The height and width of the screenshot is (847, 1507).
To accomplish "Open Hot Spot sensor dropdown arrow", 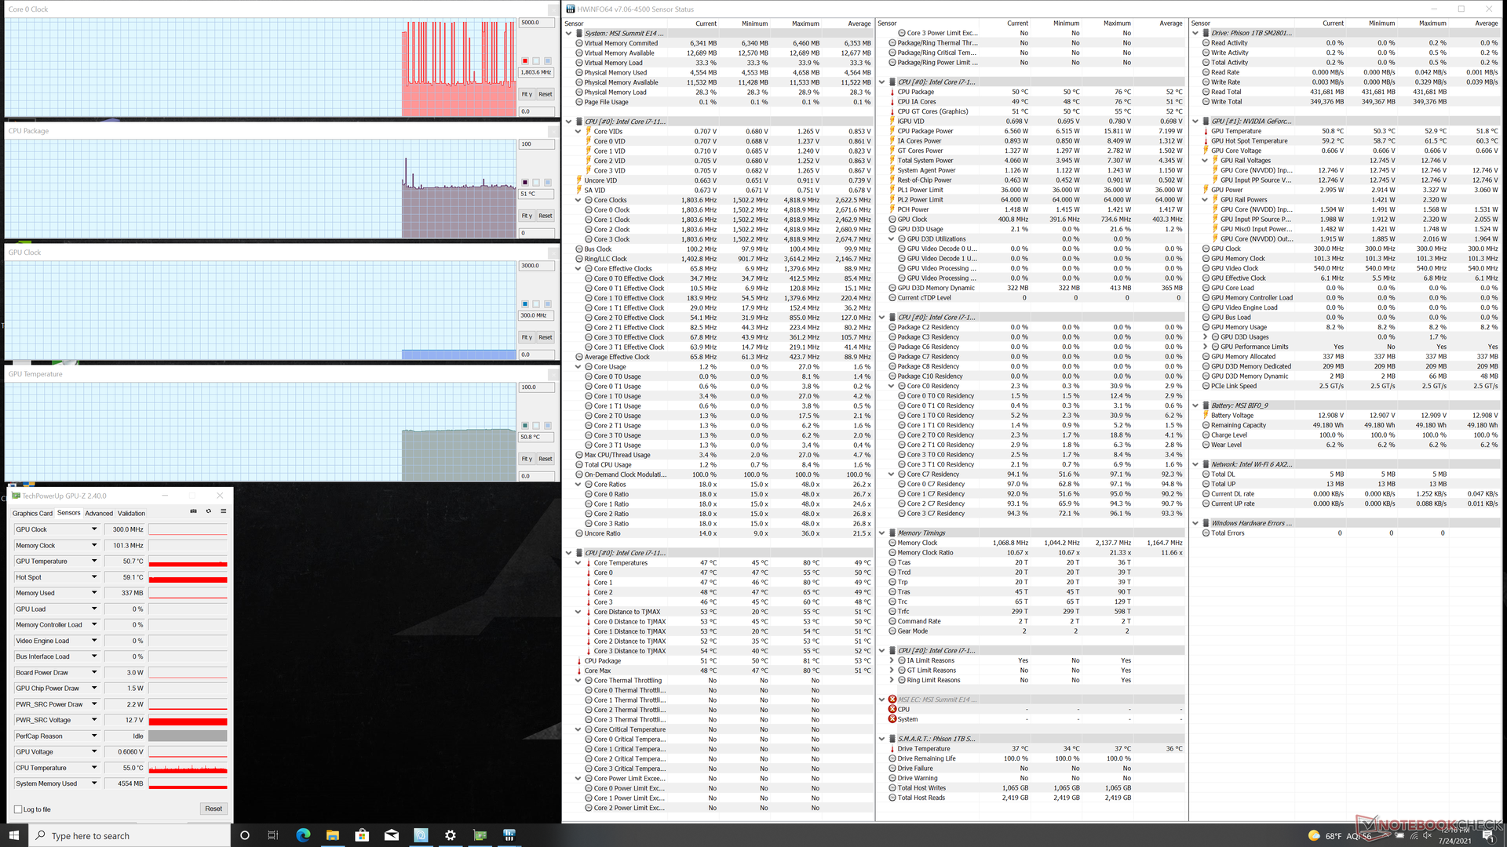I will pos(94,577).
